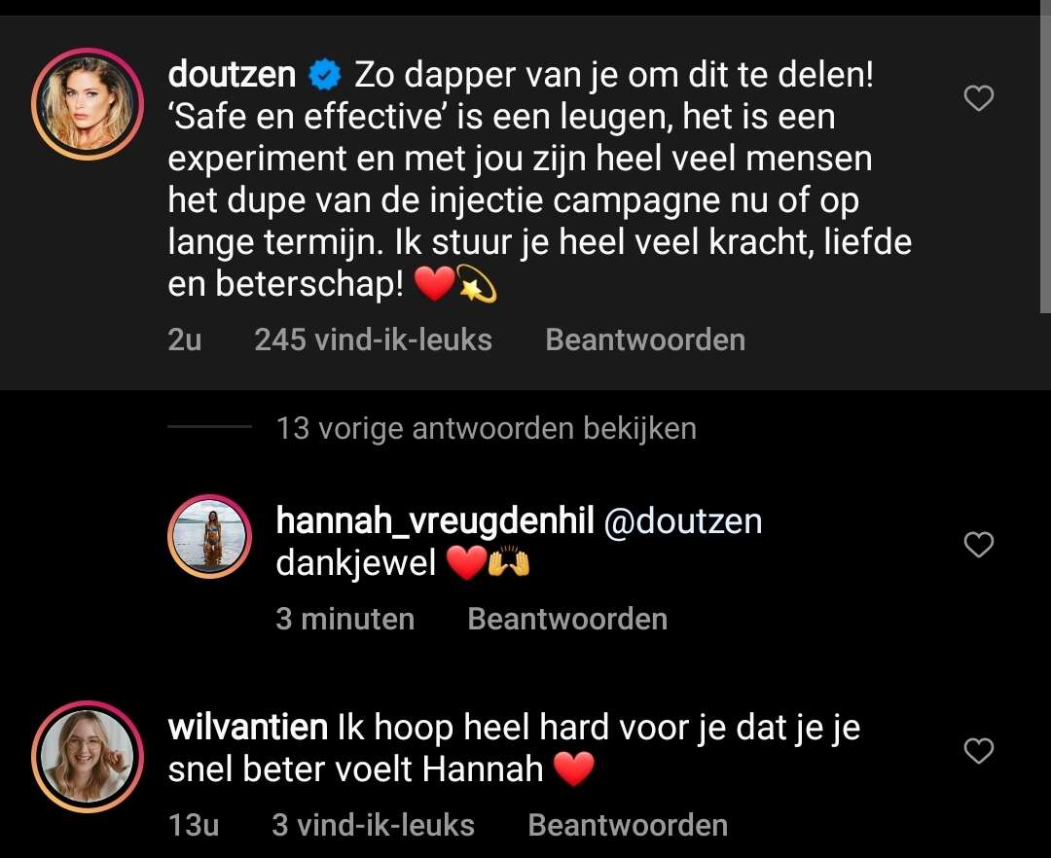Like hannah_vreugdenhil's reply with the heart

tap(979, 545)
